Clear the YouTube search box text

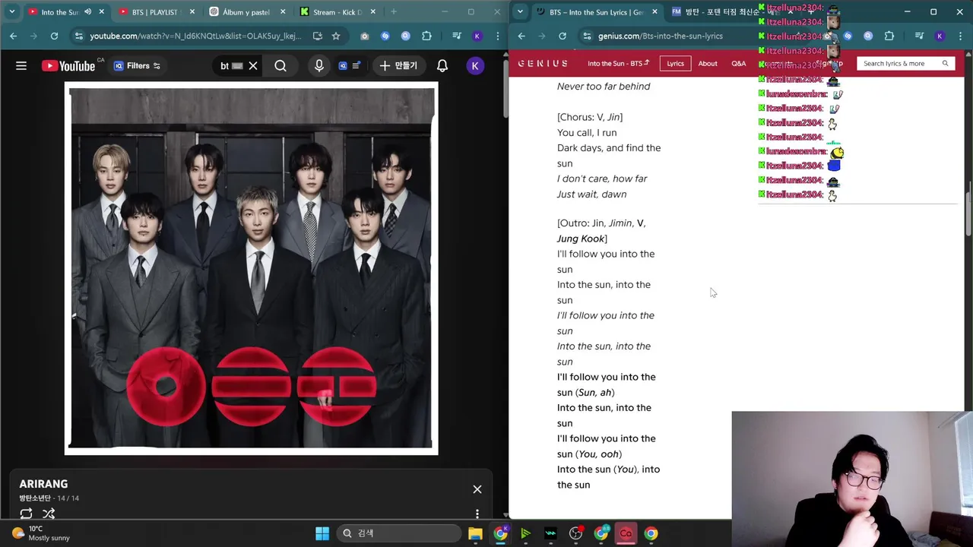point(253,66)
